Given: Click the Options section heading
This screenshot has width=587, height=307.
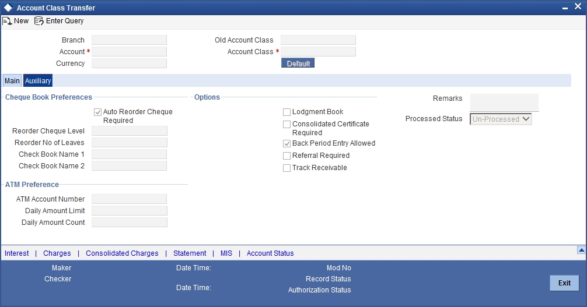Looking at the screenshot, I should 207,97.
